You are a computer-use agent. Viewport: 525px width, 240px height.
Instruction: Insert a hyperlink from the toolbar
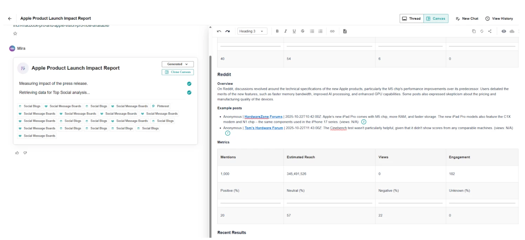332,31
